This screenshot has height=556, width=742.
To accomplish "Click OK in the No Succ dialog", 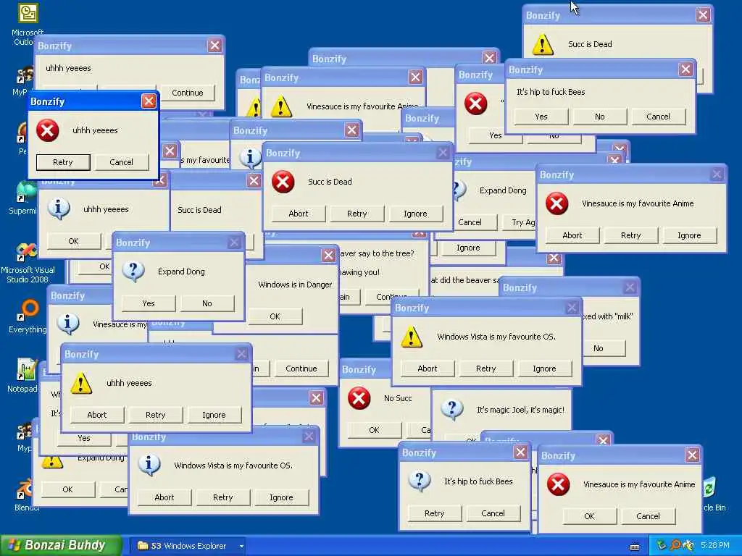I will tap(374, 430).
